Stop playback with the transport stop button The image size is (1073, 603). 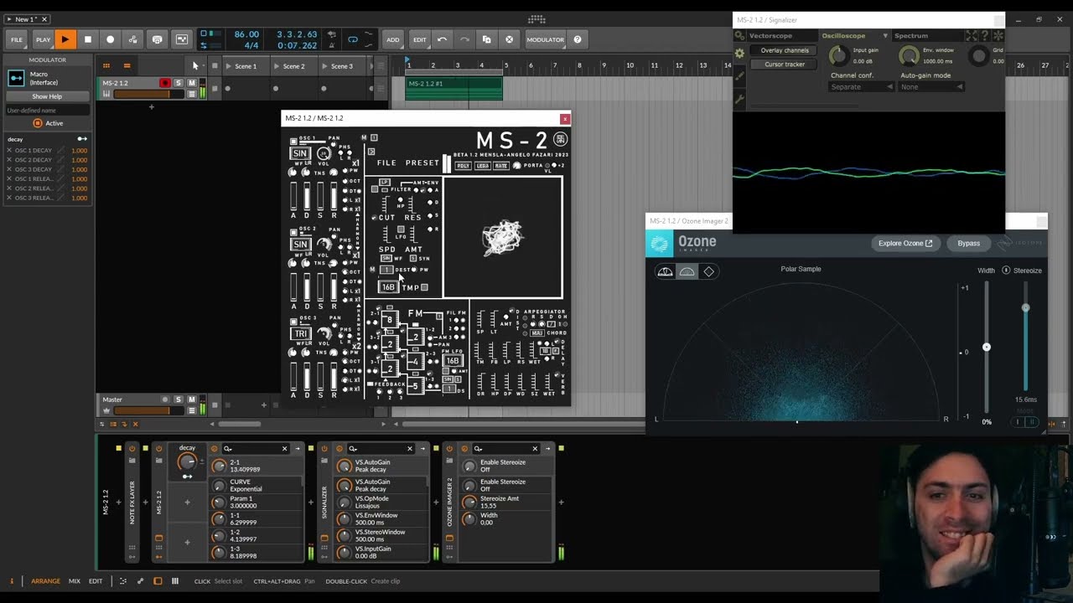tap(87, 39)
